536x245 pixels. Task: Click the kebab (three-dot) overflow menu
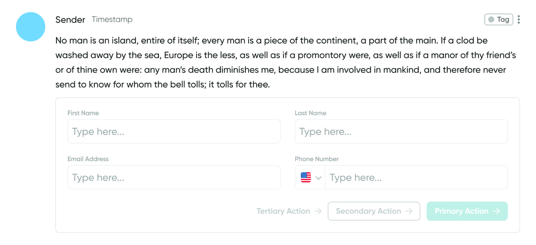click(x=519, y=19)
